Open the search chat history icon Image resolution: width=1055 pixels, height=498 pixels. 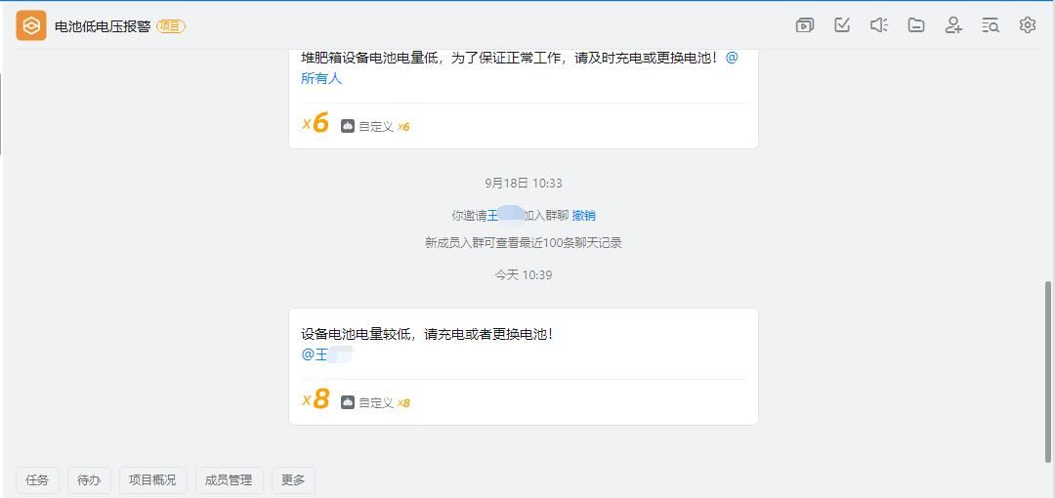tap(991, 25)
